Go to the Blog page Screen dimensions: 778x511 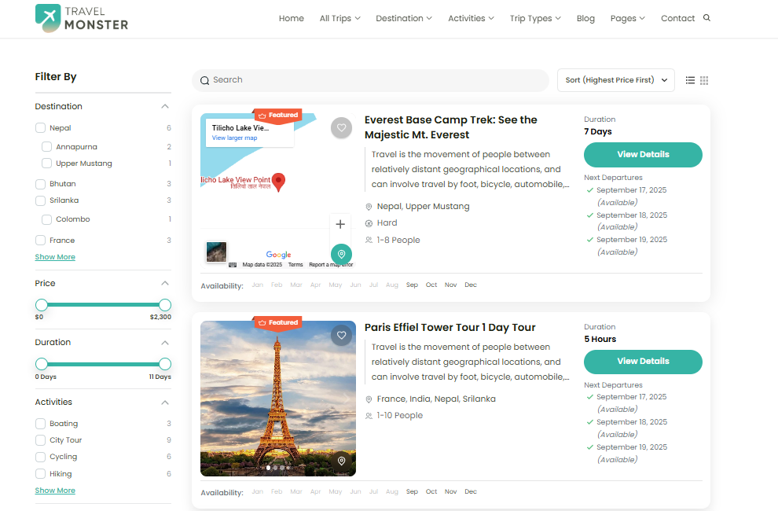pos(585,19)
